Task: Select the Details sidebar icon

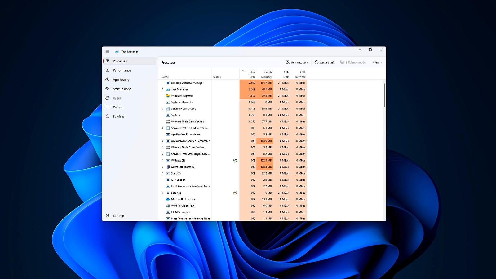Action: (107, 107)
